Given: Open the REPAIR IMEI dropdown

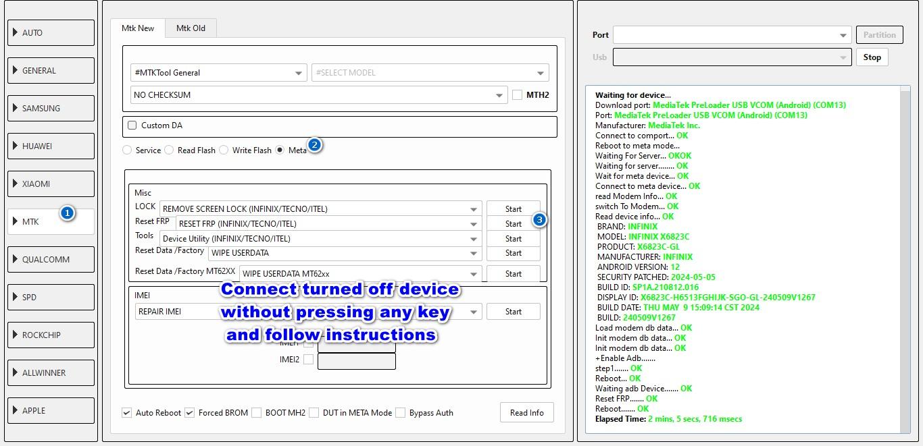Looking at the screenshot, I should click(307, 312).
